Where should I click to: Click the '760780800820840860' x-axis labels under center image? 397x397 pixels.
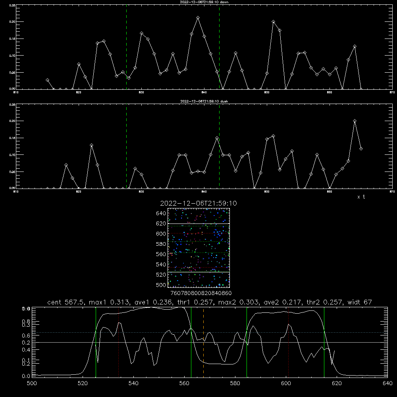point(201,293)
